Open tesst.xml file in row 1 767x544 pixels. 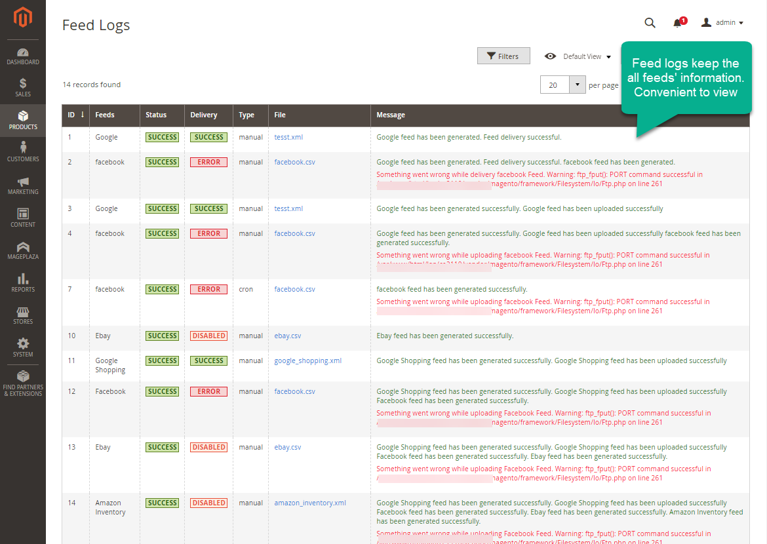tap(288, 137)
